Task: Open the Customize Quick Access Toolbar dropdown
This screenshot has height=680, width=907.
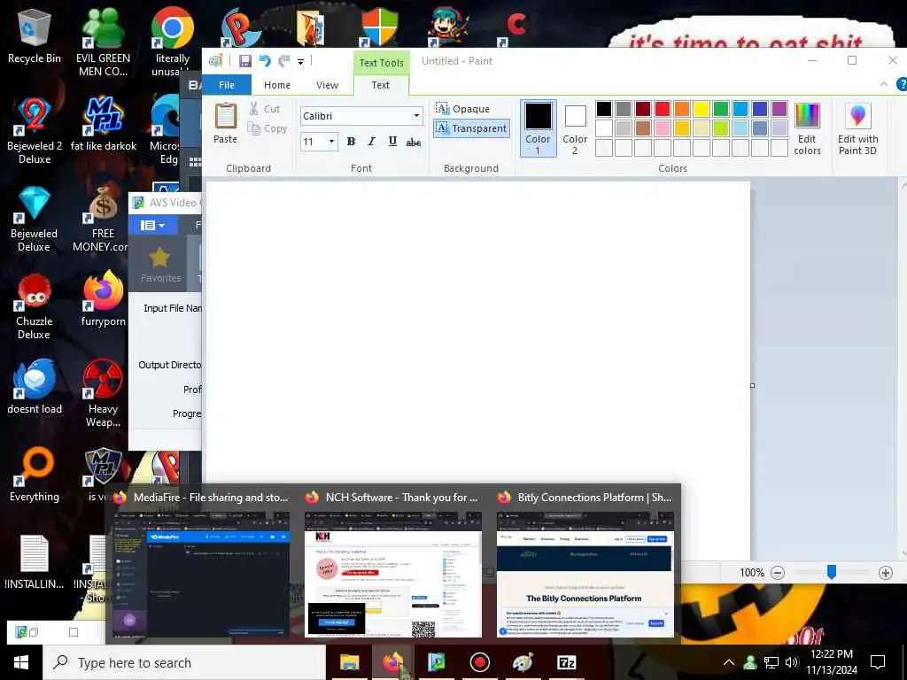Action: coord(301,61)
